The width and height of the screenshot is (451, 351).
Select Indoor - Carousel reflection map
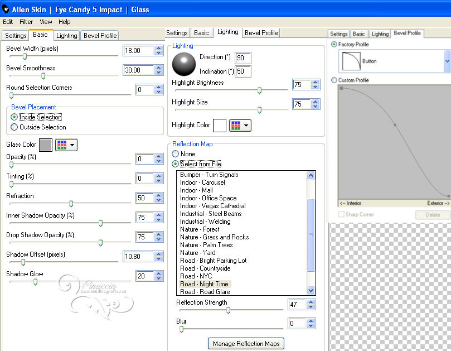(x=202, y=182)
